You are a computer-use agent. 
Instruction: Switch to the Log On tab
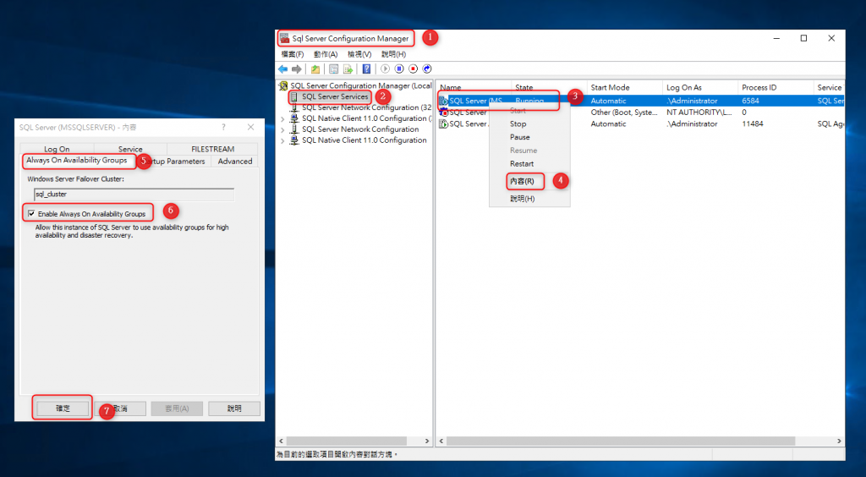coord(57,149)
